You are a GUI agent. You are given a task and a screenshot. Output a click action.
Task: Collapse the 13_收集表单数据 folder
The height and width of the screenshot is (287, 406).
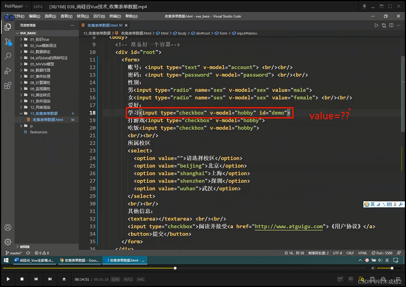tap(47, 113)
